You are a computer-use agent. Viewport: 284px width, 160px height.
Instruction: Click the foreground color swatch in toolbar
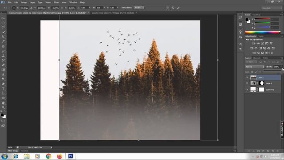point(2,115)
